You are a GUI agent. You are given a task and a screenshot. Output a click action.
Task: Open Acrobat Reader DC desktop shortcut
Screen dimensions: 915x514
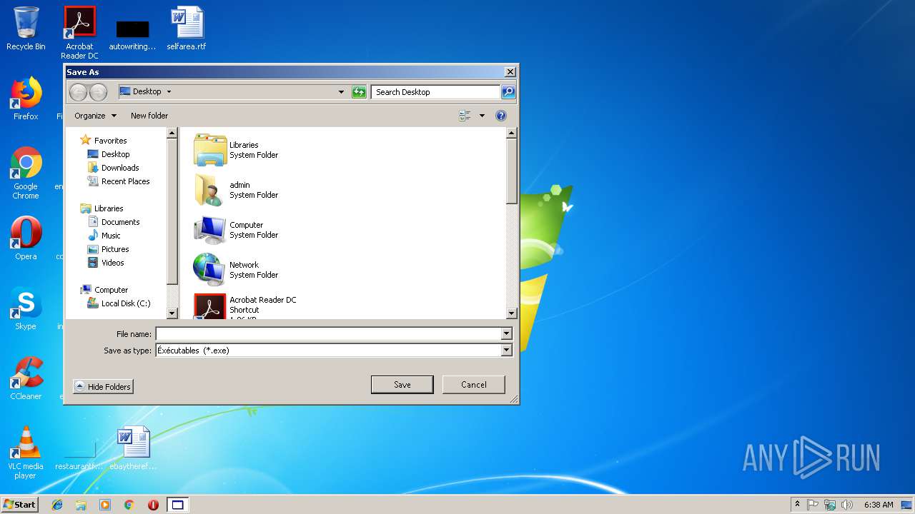coord(79,33)
